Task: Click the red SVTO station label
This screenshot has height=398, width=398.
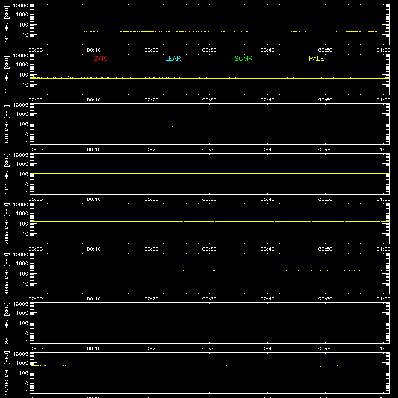Action: point(101,58)
